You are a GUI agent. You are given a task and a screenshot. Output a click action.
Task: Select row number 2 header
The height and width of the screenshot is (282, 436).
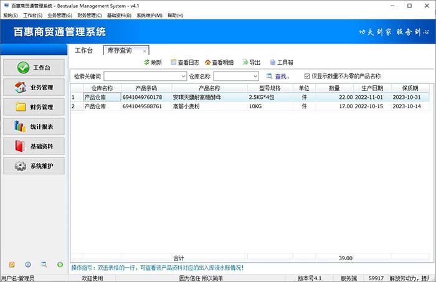77,106
